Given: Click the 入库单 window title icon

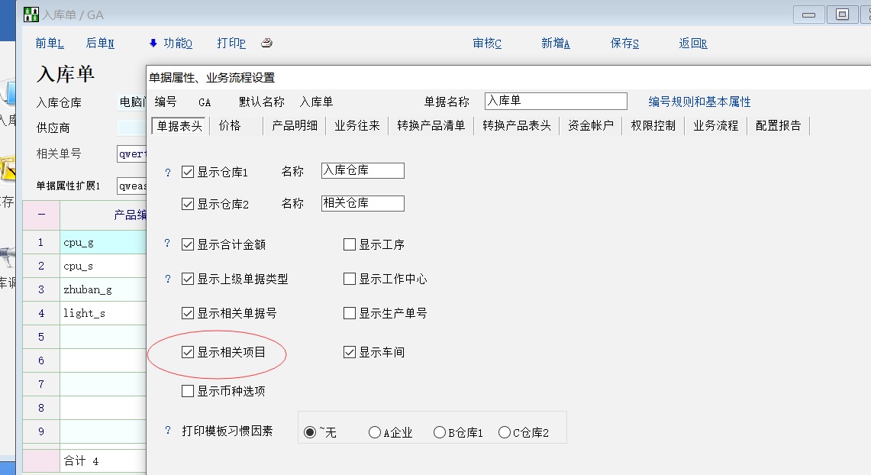Looking at the screenshot, I should pyautogui.click(x=31, y=15).
